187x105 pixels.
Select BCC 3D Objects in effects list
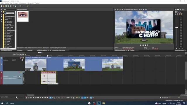(8, 23)
